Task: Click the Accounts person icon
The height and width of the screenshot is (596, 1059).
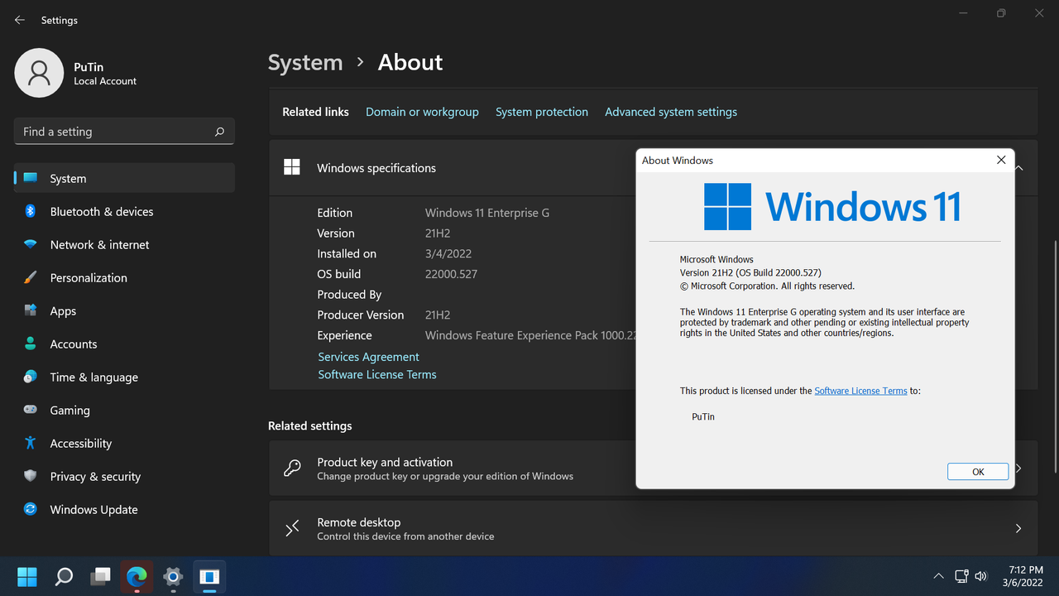Action: (31, 344)
